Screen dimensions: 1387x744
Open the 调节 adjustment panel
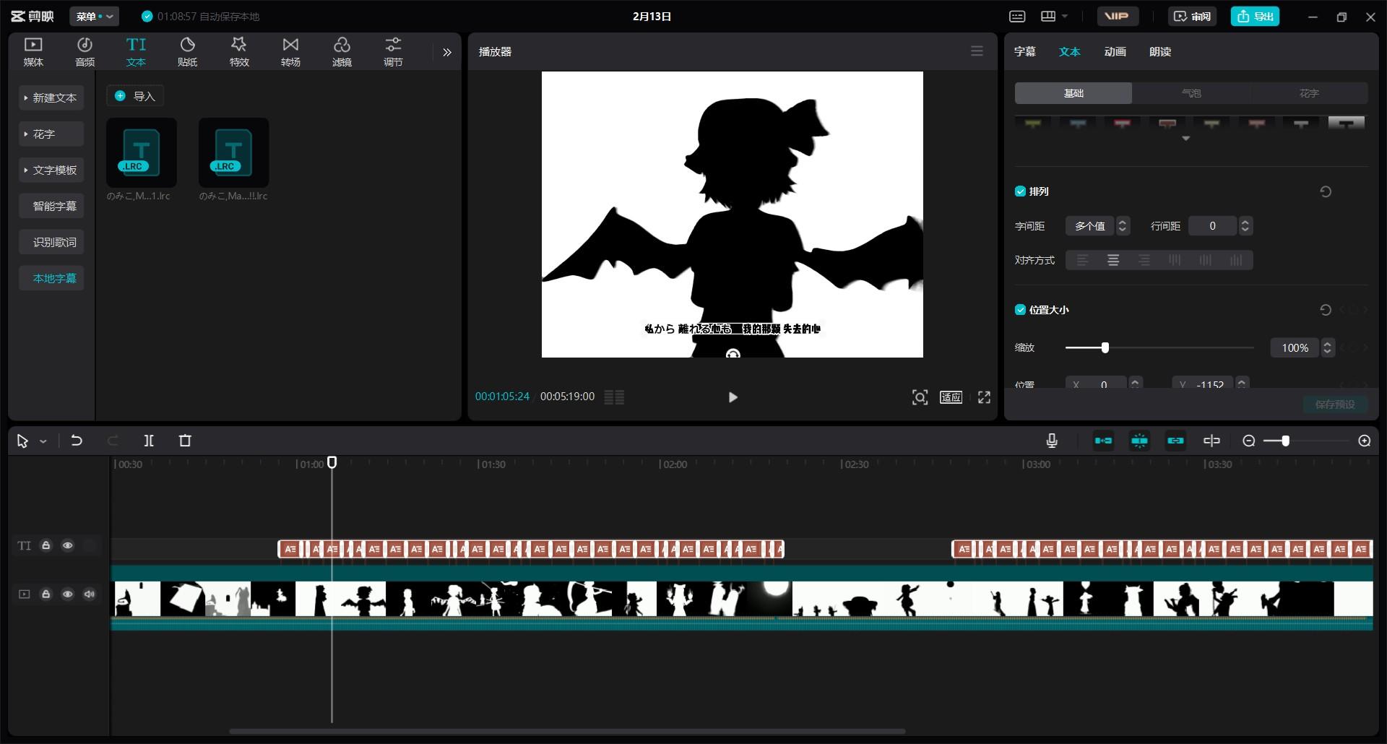[393, 52]
